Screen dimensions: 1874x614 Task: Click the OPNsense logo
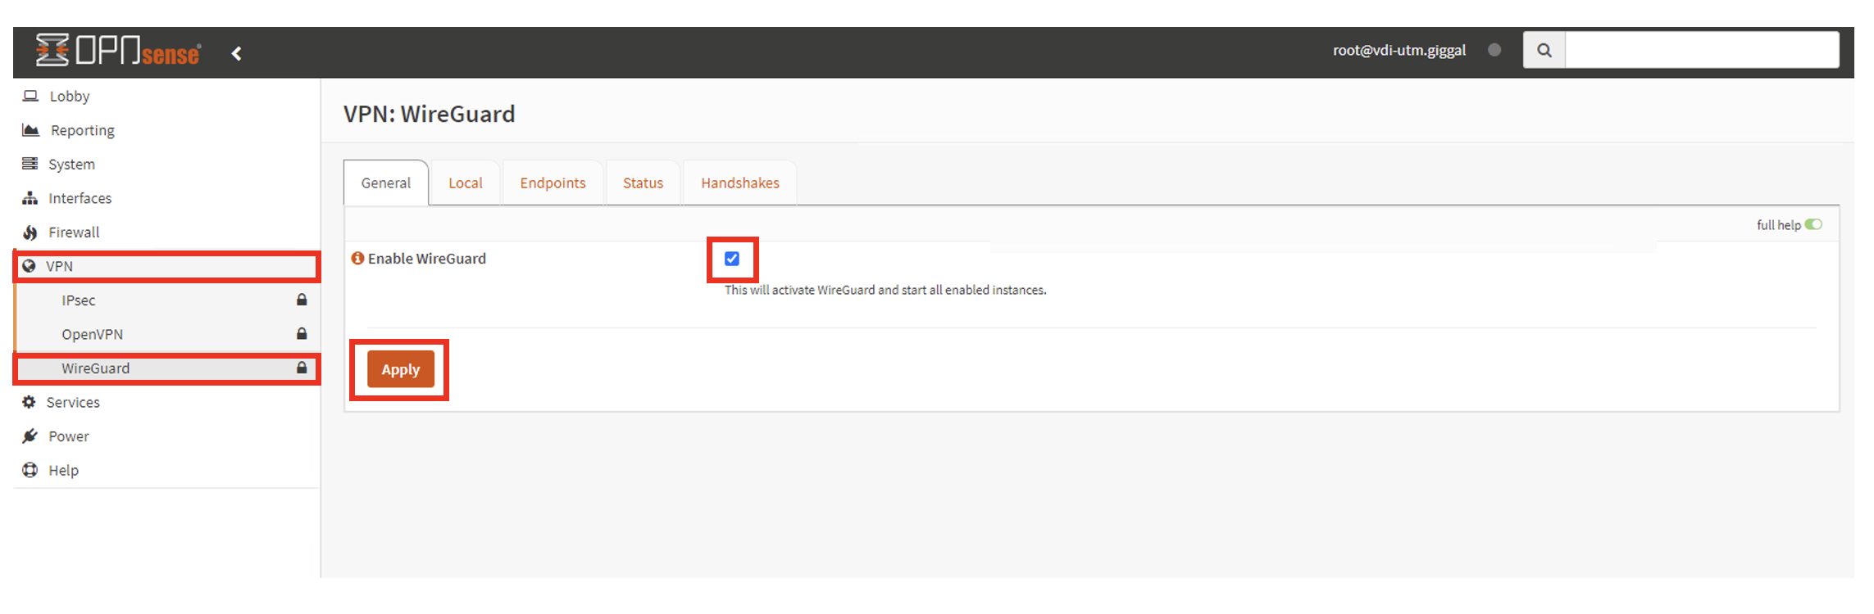point(118,51)
